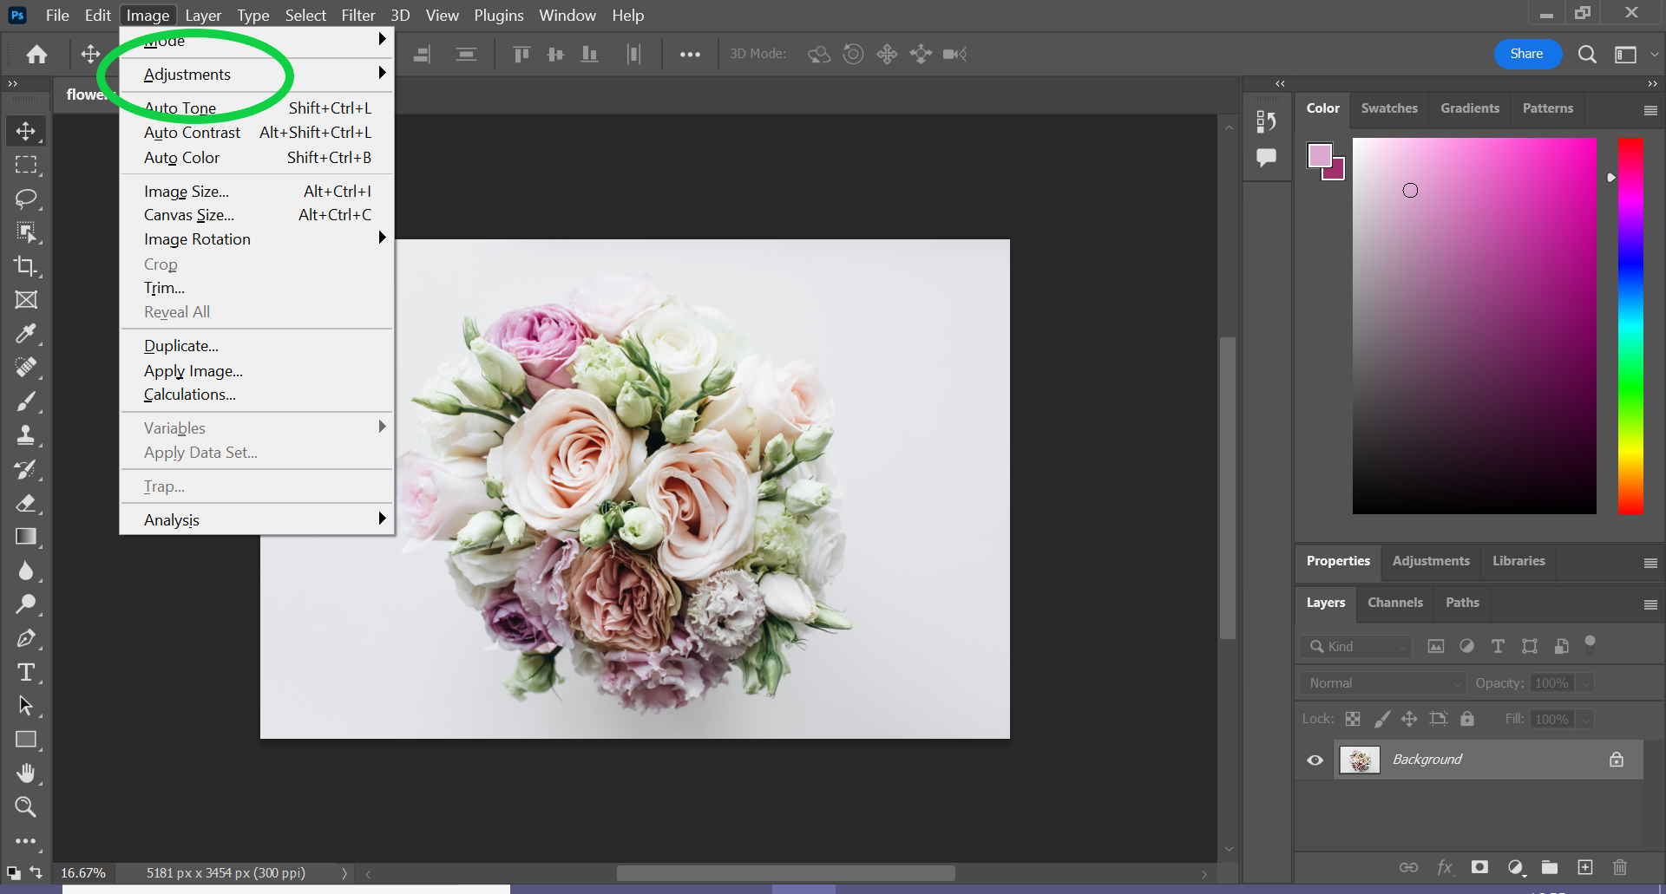Select the Eyedropper tool
The width and height of the screenshot is (1666, 894).
[x=25, y=334]
